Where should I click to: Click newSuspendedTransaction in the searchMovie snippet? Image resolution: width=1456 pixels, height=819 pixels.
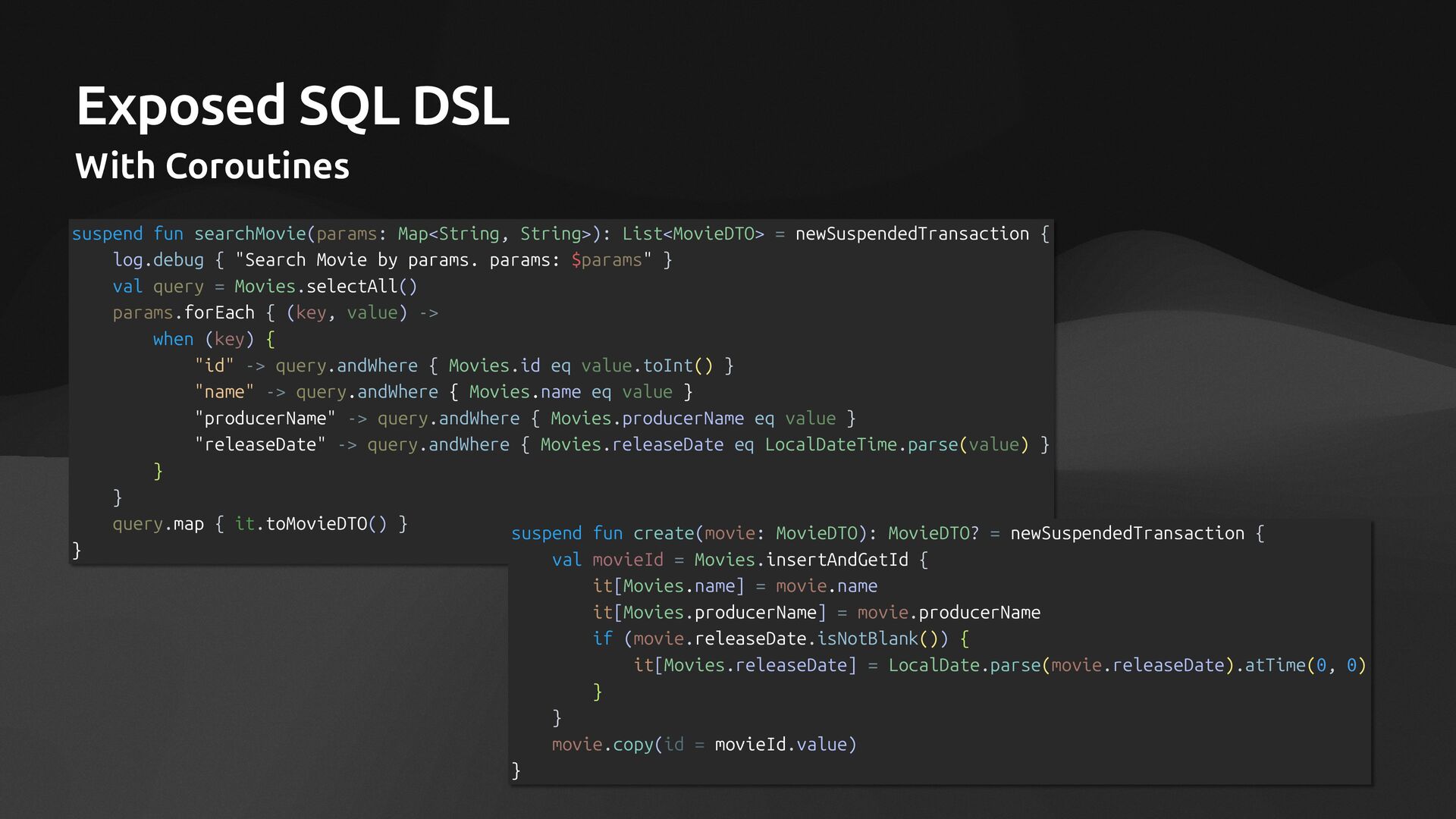912,234
